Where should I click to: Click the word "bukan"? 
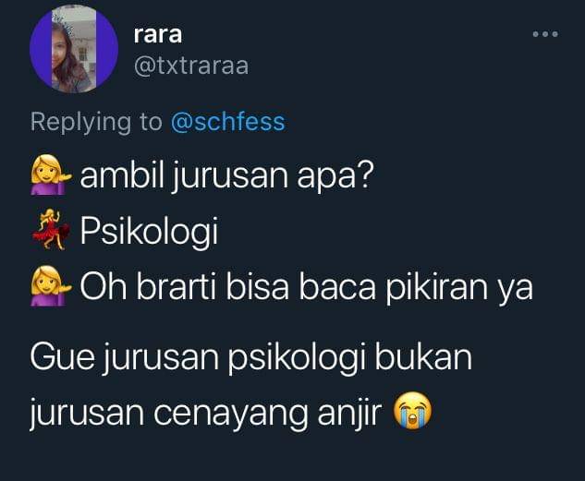(423, 356)
